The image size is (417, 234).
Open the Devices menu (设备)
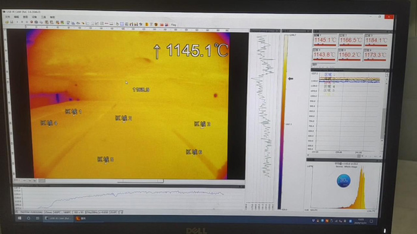[35, 17]
